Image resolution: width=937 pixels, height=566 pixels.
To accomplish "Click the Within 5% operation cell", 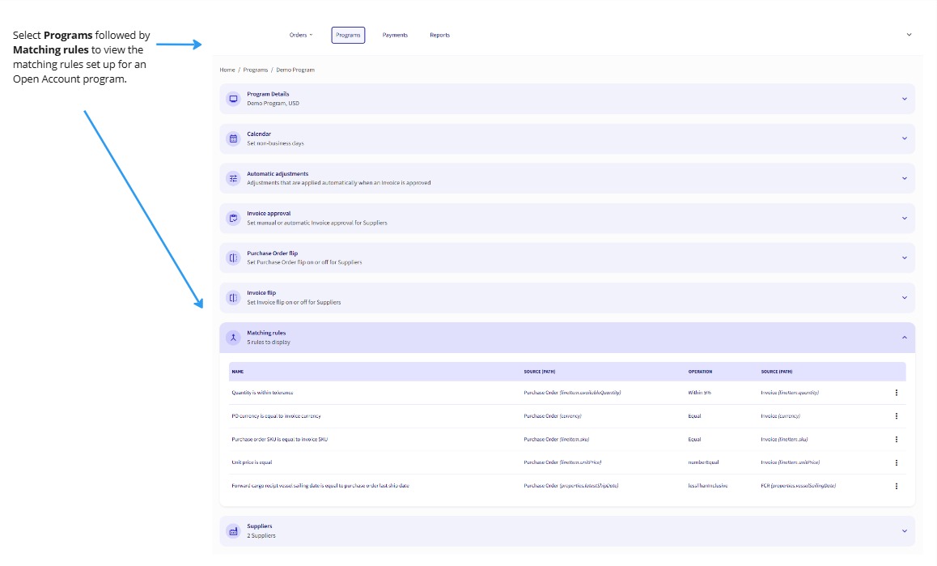I will pyautogui.click(x=700, y=393).
